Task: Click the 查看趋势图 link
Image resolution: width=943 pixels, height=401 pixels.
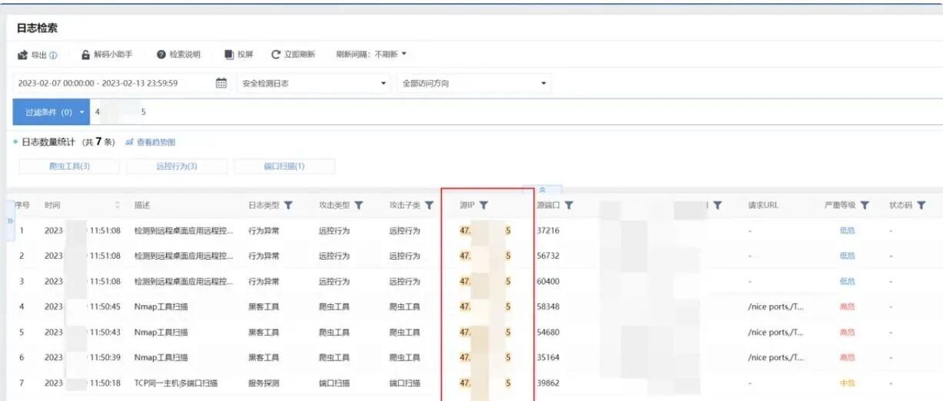Action: (150, 142)
